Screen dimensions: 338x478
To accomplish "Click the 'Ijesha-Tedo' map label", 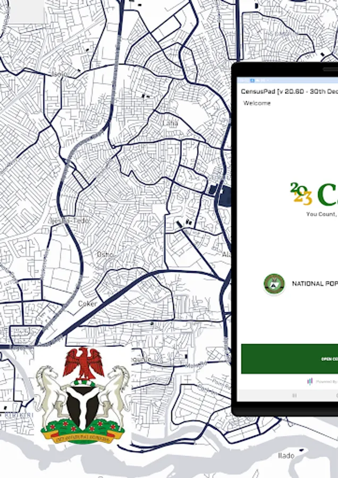I will click(x=69, y=220).
